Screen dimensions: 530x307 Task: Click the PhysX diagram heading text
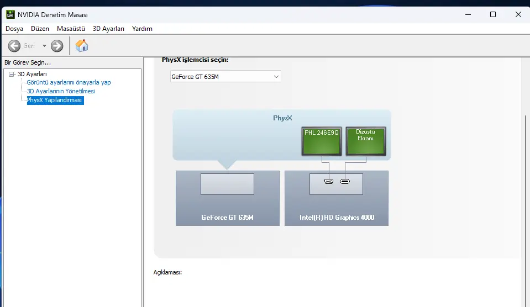282,118
